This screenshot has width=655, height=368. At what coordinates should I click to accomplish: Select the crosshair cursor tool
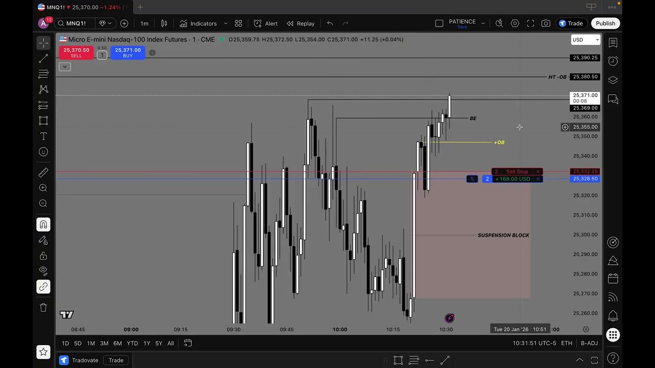coord(43,42)
